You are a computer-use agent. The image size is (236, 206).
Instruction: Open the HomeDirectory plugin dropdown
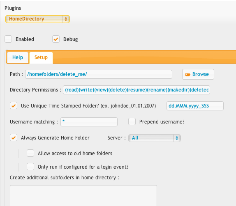point(37,19)
